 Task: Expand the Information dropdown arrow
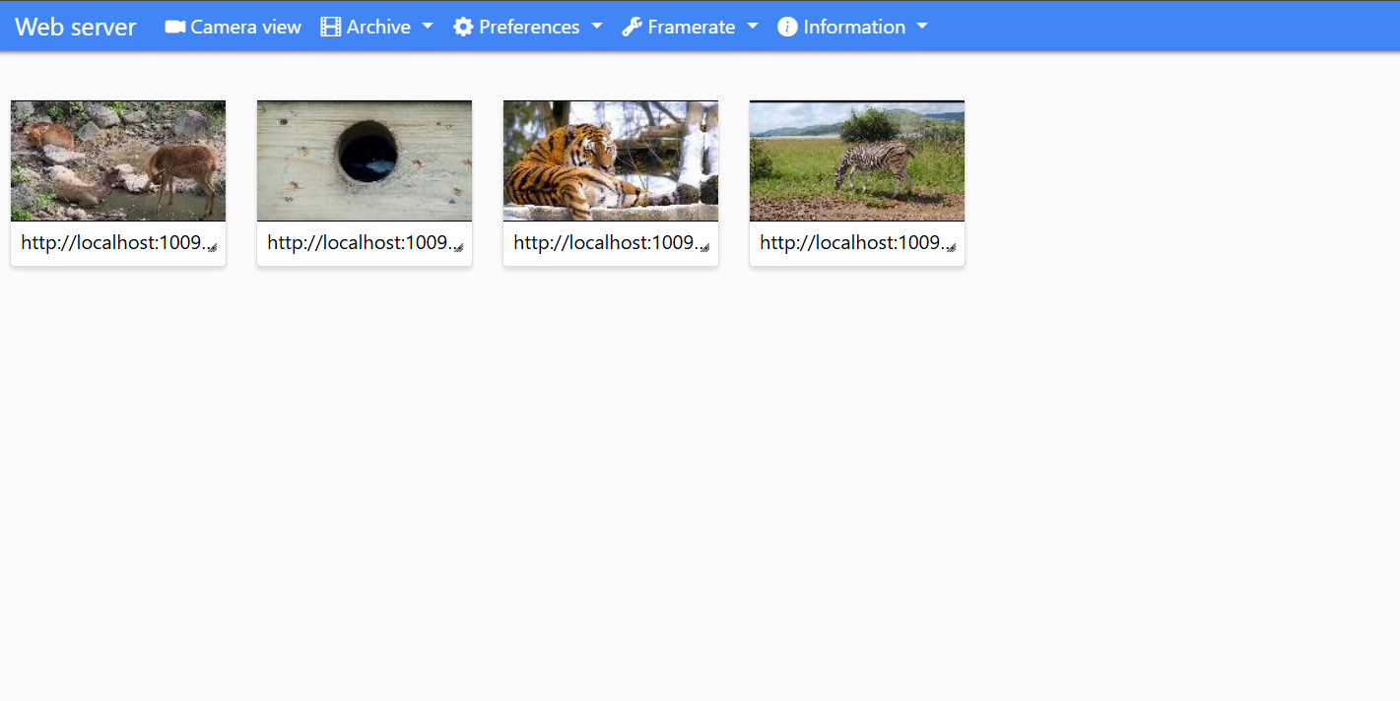coord(922,27)
